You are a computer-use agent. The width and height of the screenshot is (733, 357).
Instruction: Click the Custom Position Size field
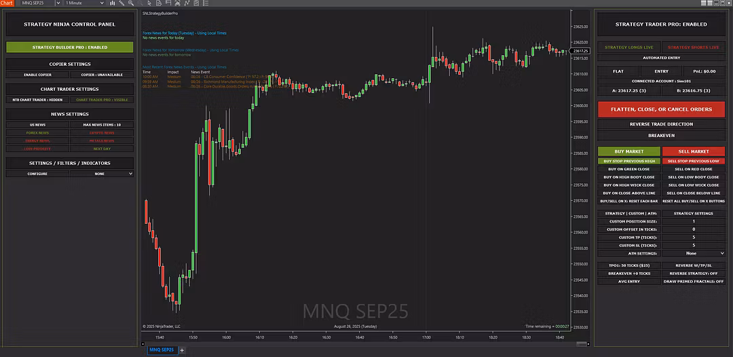point(693,221)
